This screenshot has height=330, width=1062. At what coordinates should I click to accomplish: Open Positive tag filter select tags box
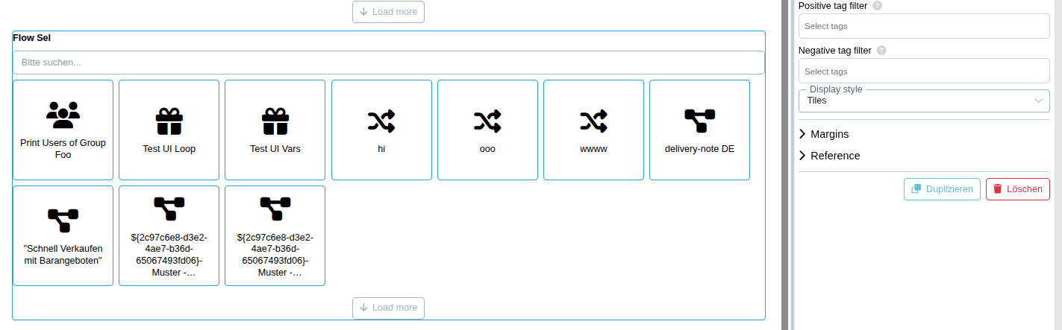pos(924,26)
